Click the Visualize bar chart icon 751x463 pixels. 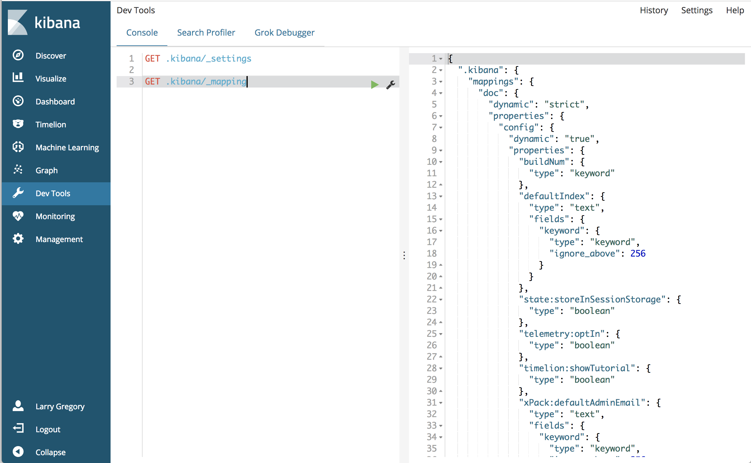click(18, 78)
